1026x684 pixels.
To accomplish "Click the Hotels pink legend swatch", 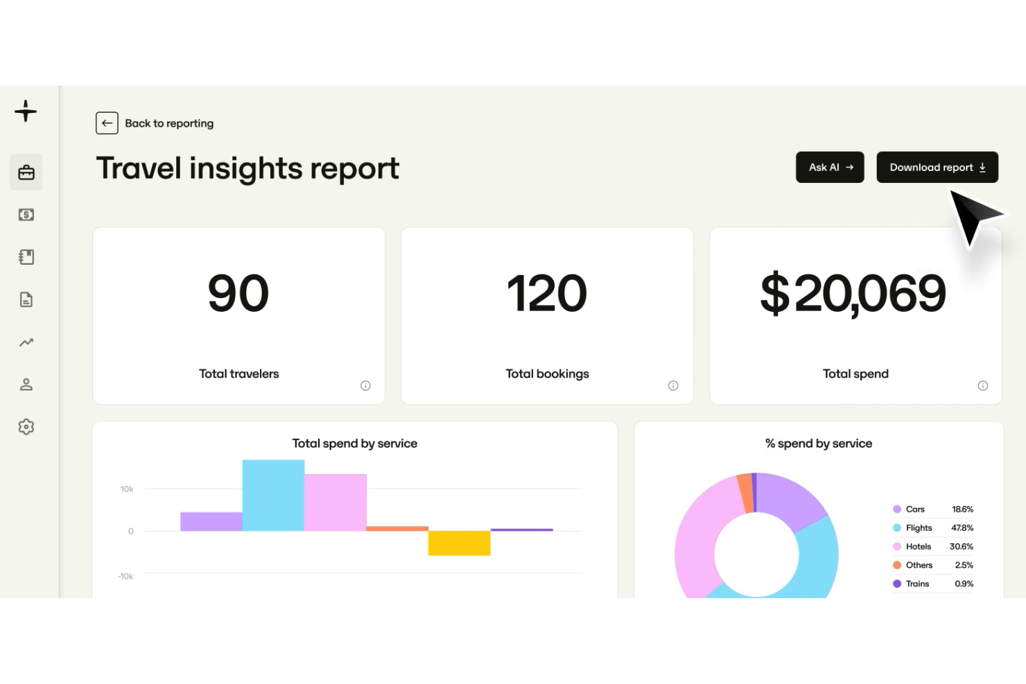I will pyautogui.click(x=897, y=547).
